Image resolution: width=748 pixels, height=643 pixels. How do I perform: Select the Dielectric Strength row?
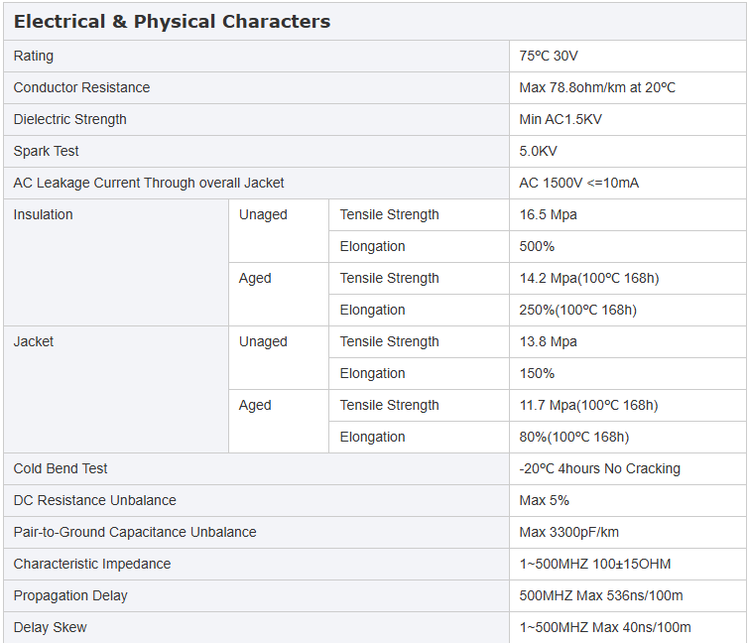[374, 119]
